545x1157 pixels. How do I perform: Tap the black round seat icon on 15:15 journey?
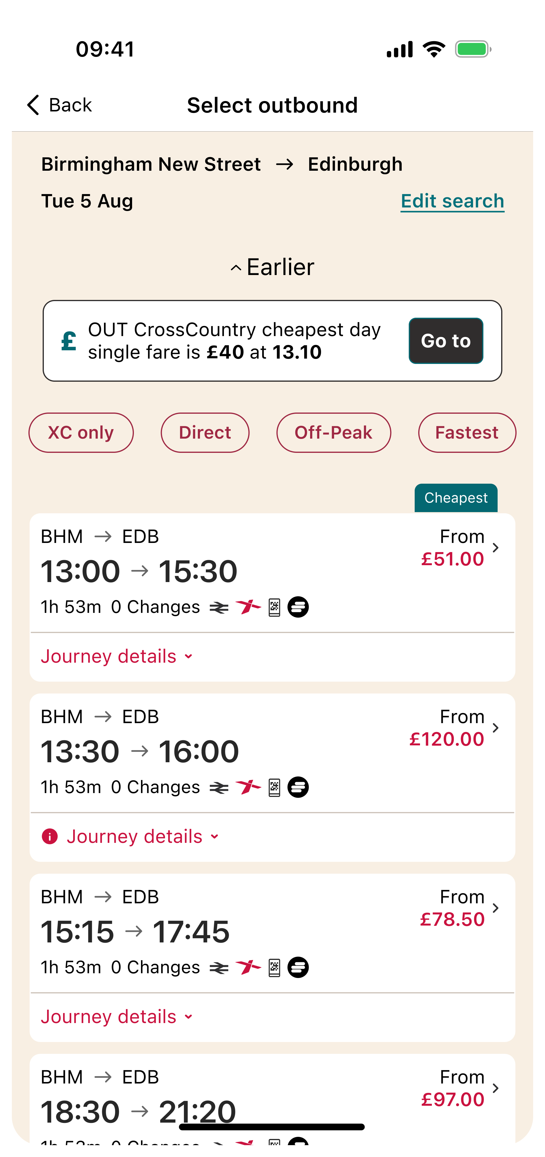point(298,967)
